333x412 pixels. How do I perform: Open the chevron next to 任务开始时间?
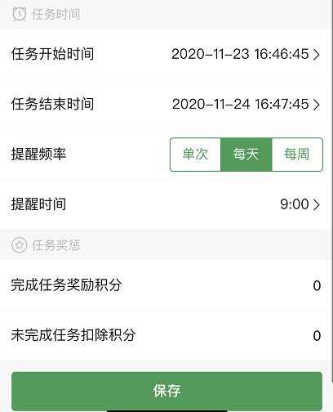tap(316, 55)
